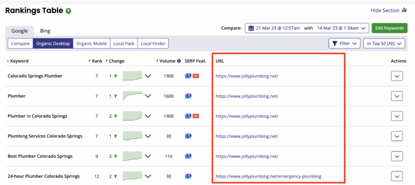Switch to the Bing tab
The image size is (415, 185).
[45, 31]
